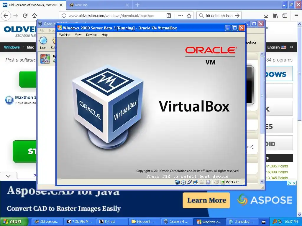Click the mouse integration status icon
Screen dimensions: 302x226
point(216,182)
